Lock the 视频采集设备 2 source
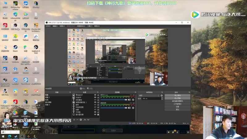The image size is (247, 139). 98,102
